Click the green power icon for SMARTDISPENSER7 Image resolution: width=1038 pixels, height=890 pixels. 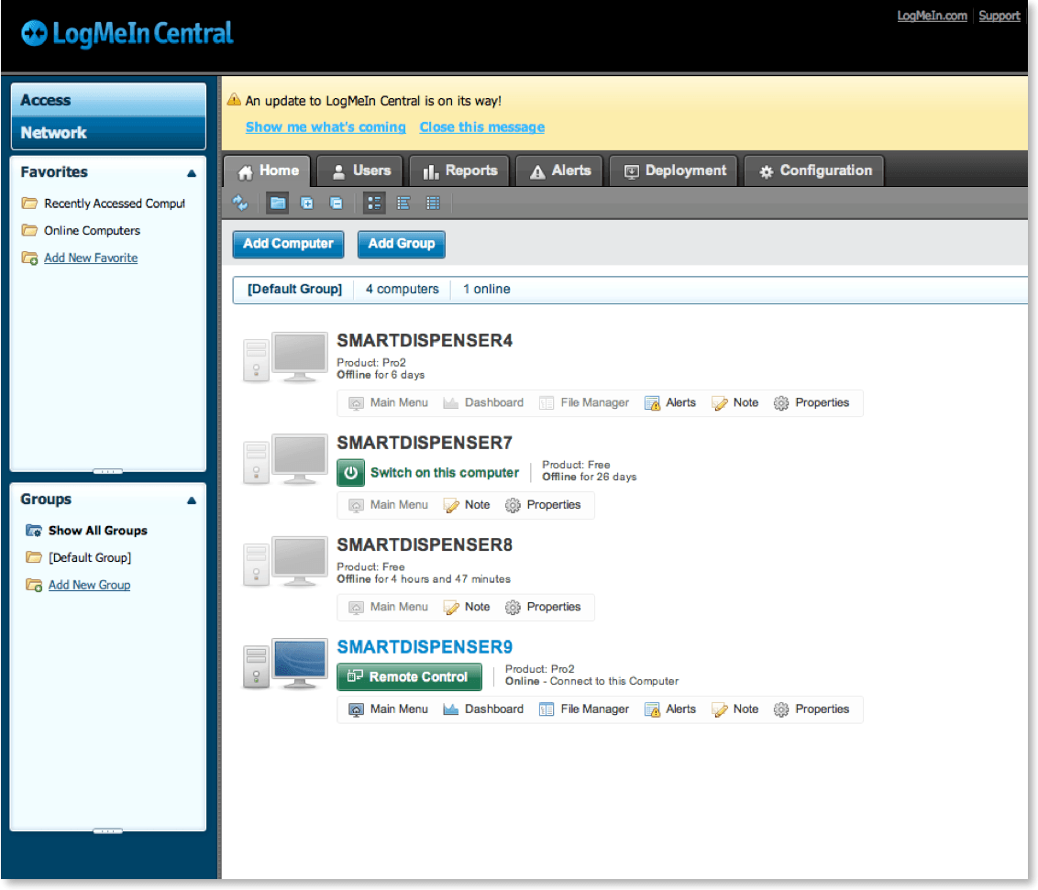[351, 473]
